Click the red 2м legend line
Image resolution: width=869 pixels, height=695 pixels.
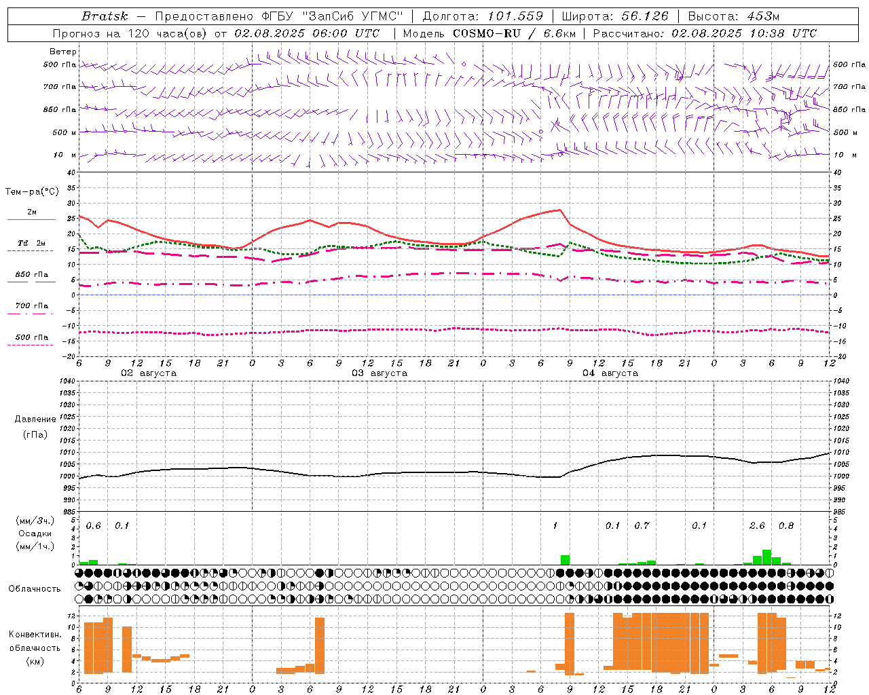[x=31, y=219]
